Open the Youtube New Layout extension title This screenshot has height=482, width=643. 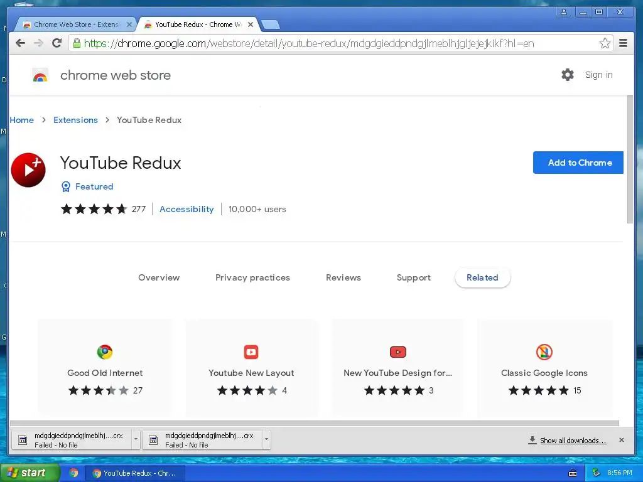tap(251, 373)
